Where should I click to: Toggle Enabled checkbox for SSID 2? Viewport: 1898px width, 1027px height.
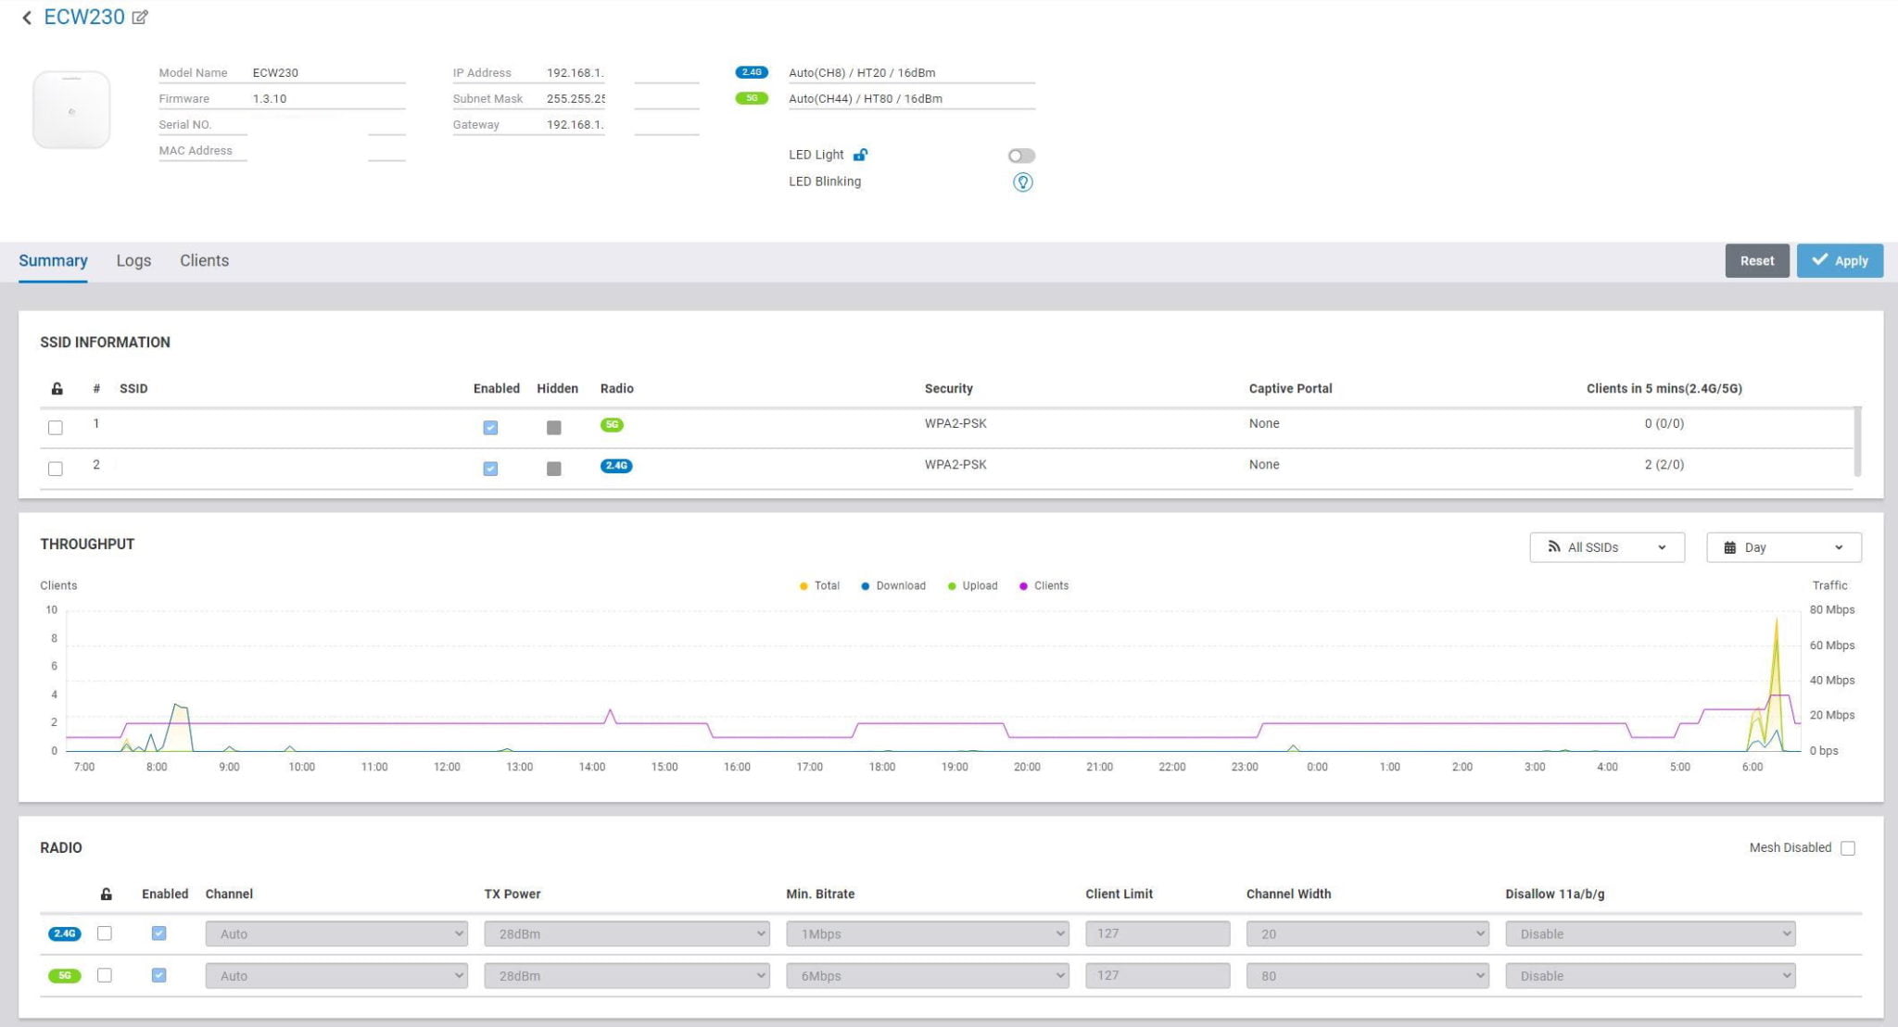490,469
